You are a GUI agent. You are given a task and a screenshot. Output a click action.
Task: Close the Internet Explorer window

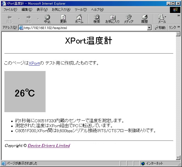coord(178,4)
